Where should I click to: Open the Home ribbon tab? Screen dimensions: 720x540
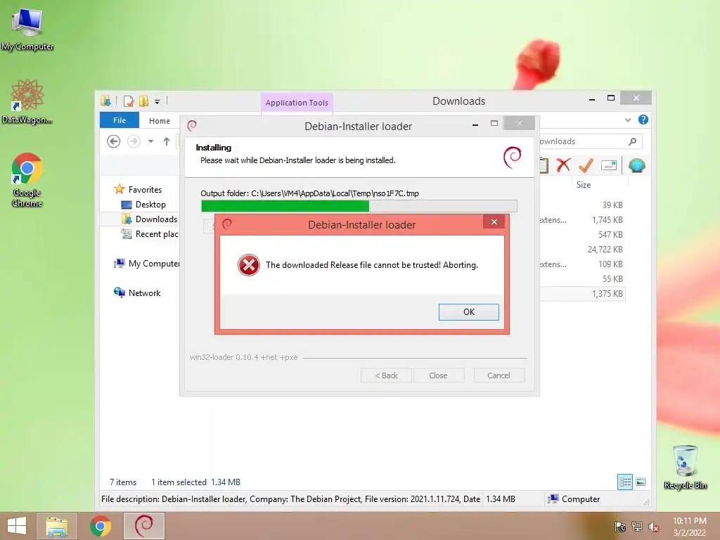(160, 121)
